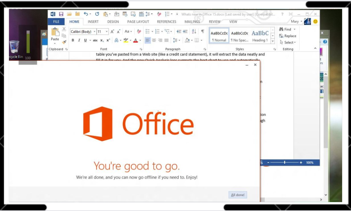The image size is (351, 211).
Task: Open a file using the folder icon in Quick Access
Action: point(69,14)
